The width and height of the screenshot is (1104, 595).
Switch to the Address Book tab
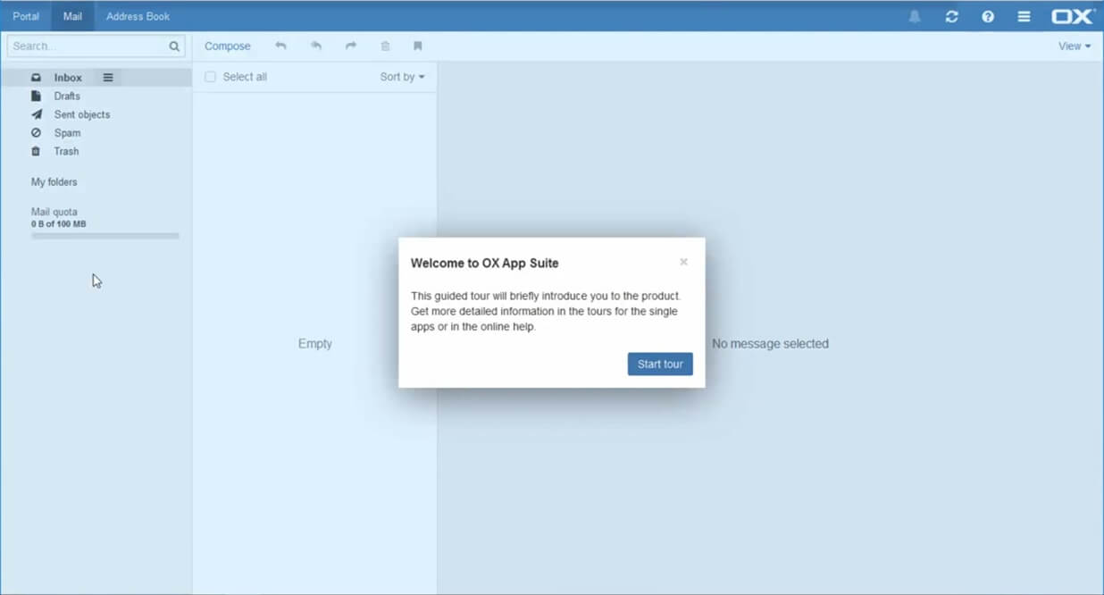pos(138,16)
